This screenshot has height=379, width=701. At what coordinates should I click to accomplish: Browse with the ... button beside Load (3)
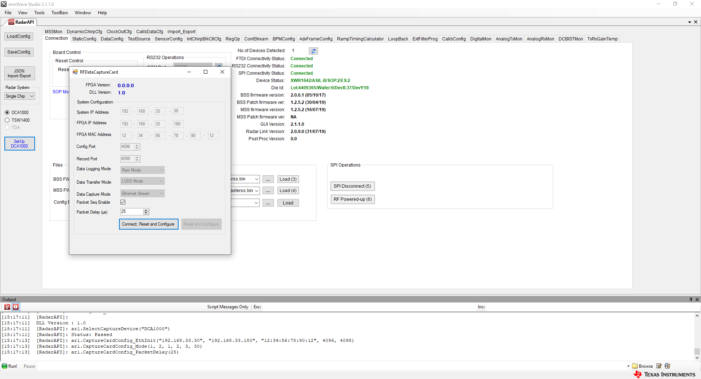pyautogui.click(x=268, y=179)
